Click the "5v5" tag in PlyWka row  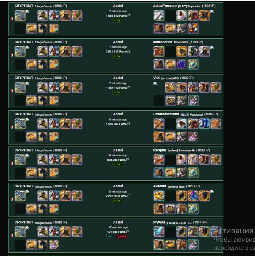110,236
